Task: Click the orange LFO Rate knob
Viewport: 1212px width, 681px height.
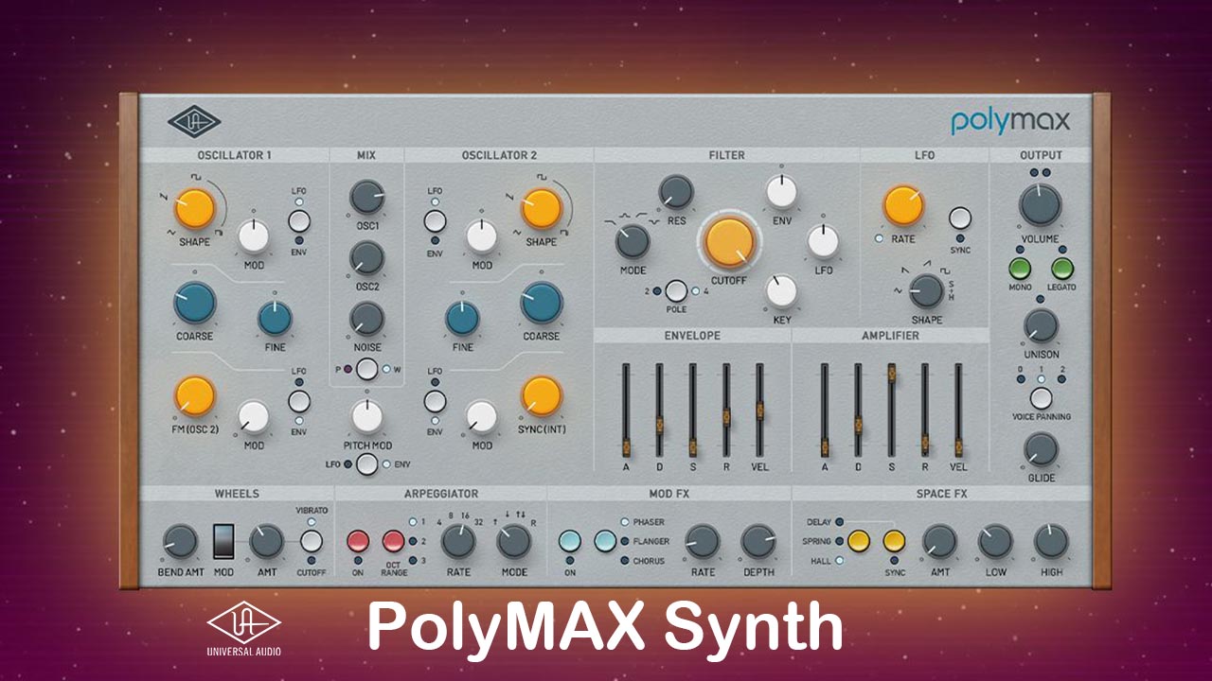Action: point(903,206)
